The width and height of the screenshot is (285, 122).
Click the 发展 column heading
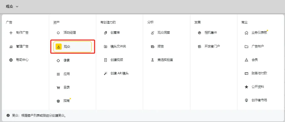[x=197, y=22]
